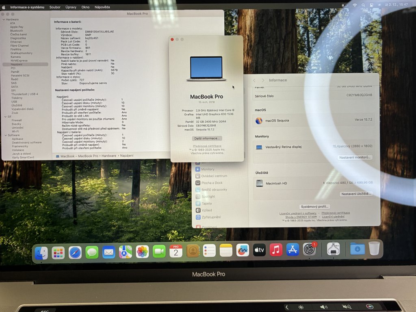Open the Okno menu

85,7
